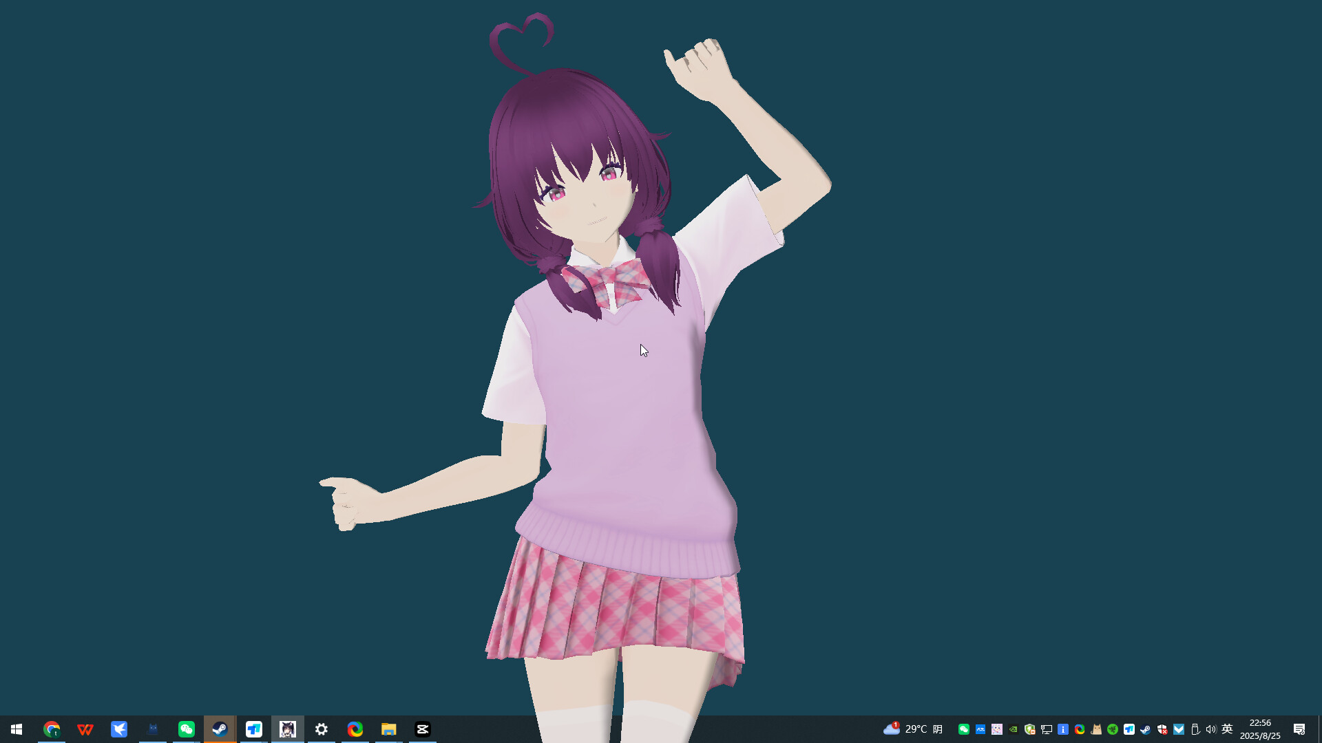Open the clock and date 22:56

[1260, 729]
